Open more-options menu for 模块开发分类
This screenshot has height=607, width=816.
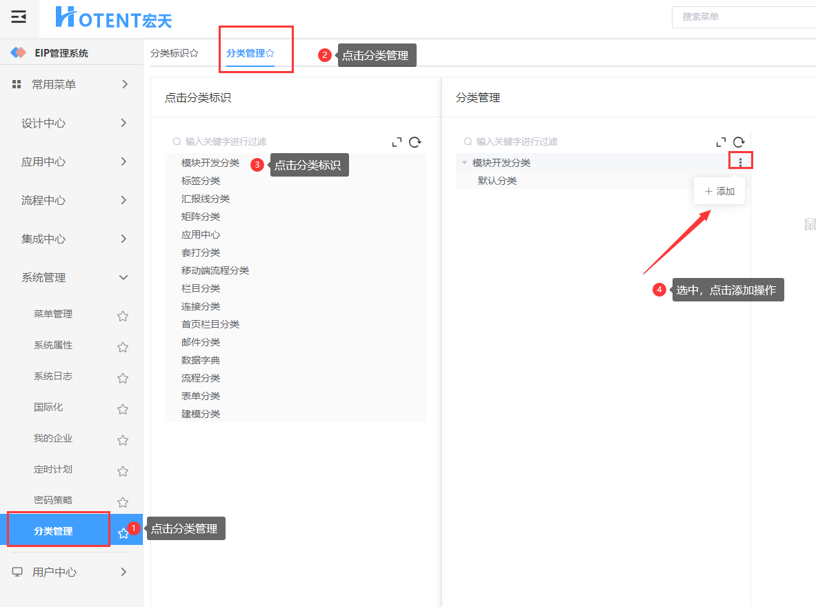[x=741, y=162]
